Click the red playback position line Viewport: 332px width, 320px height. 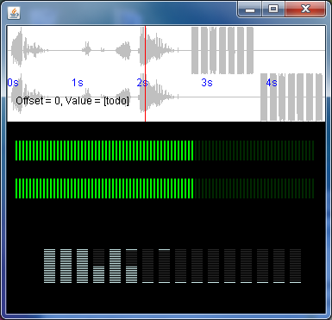pos(146,73)
